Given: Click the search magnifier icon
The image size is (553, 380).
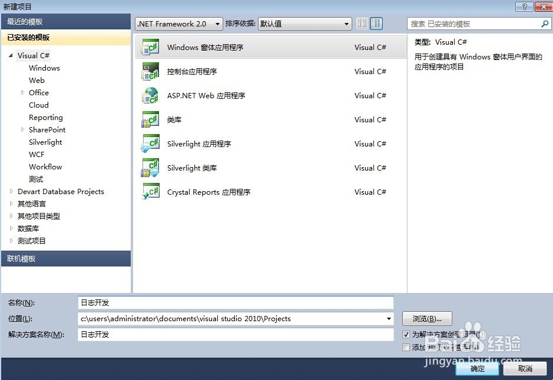Looking at the screenshot, I should tap(545, 24).
